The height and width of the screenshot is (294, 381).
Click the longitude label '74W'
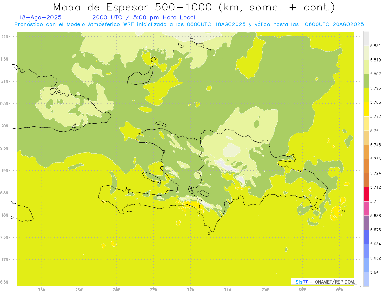116,290
